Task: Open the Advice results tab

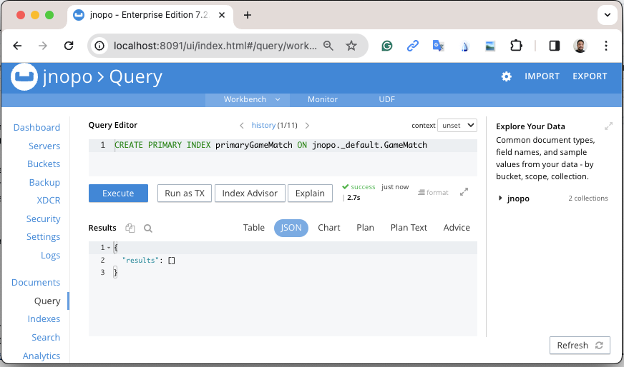Action: pyautogui.click(x=457, y=228)
